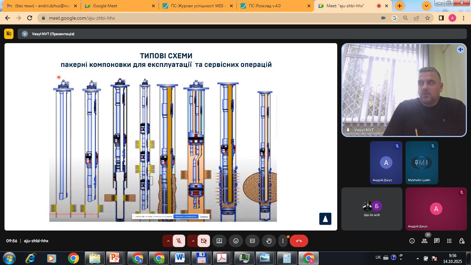The image size is (471, 265).
Task: Leave the call with red hang-up button
Action: (x=299, y=241)
